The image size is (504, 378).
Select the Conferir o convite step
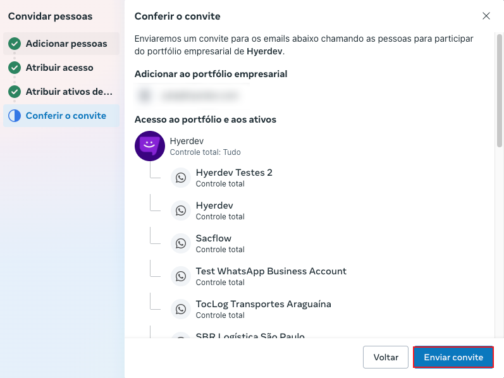66,116
